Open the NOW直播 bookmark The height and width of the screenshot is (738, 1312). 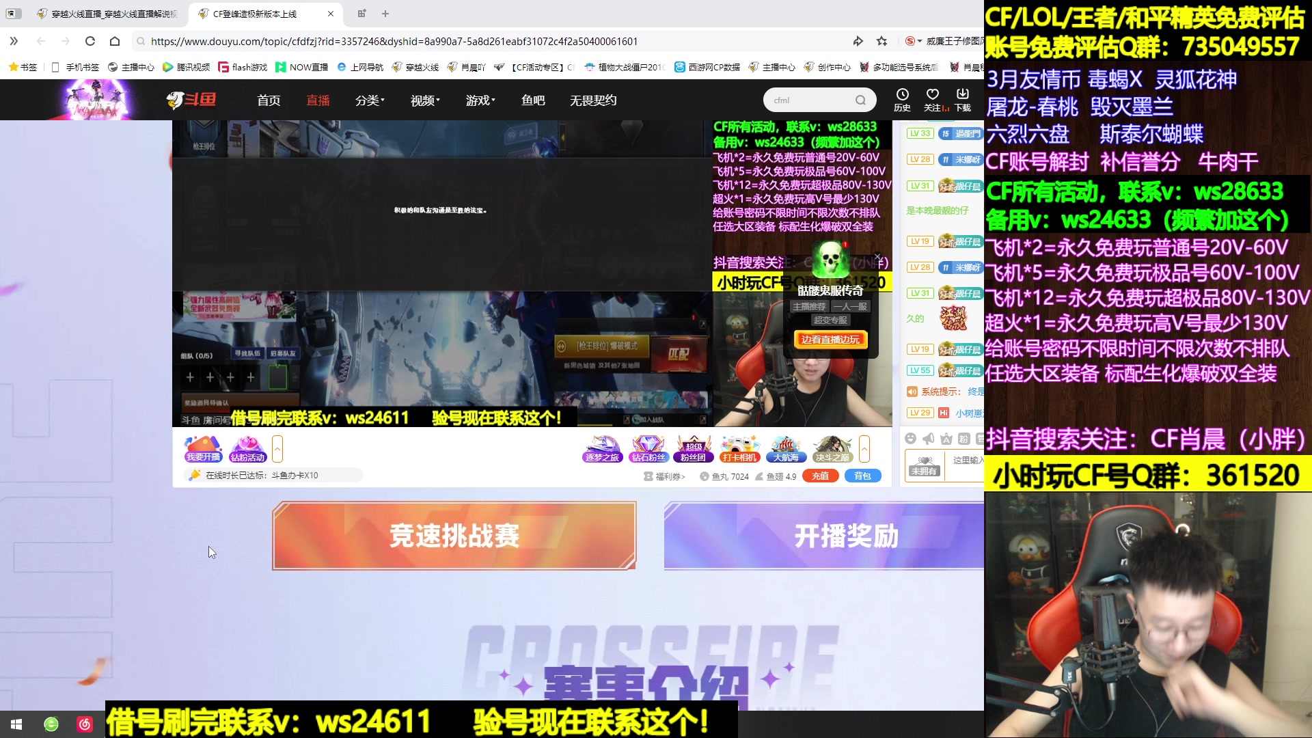(x=301, y=67)
